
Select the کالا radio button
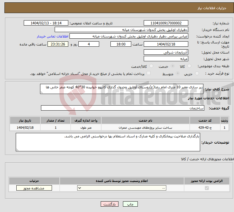(x=189, y=66)
